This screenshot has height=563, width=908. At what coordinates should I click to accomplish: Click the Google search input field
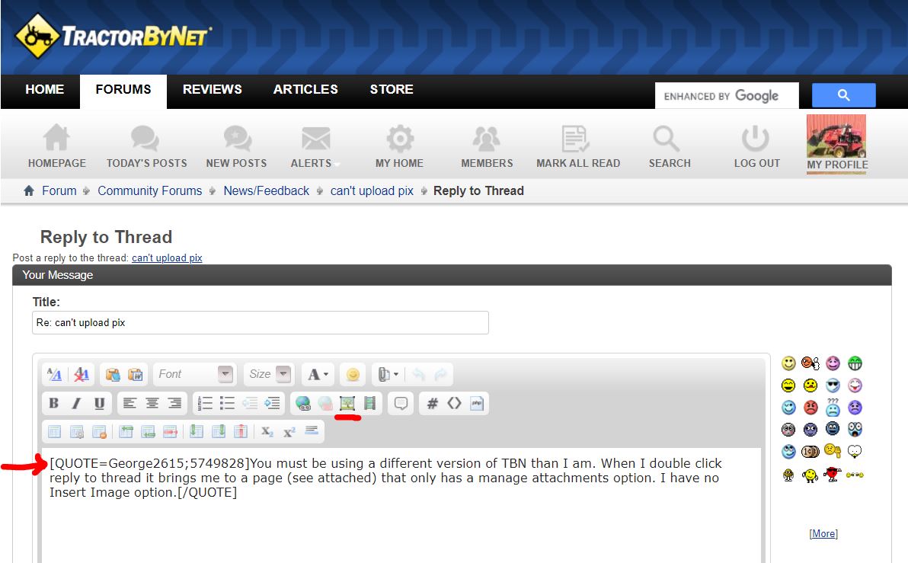coord(727,95)
